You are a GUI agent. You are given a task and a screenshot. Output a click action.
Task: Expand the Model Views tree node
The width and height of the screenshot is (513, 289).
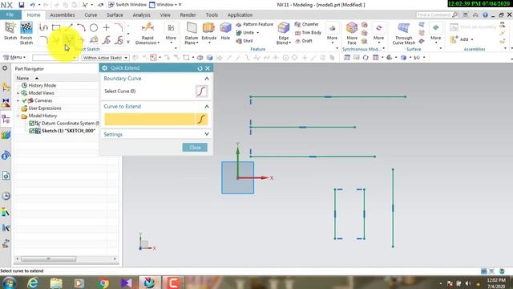tap(18, 93)
